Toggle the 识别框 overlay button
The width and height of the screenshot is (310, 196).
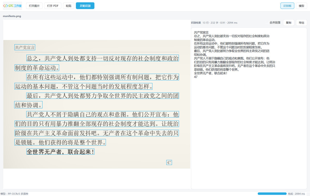click(287, 6)
